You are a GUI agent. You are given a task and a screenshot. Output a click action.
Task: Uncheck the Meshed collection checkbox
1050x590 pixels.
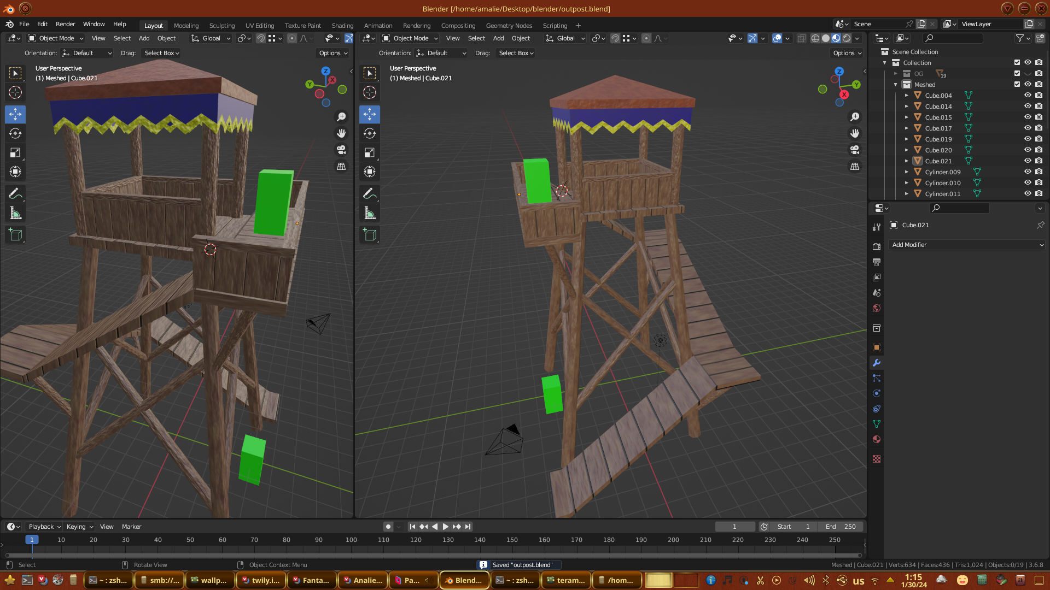[1017, 85]
